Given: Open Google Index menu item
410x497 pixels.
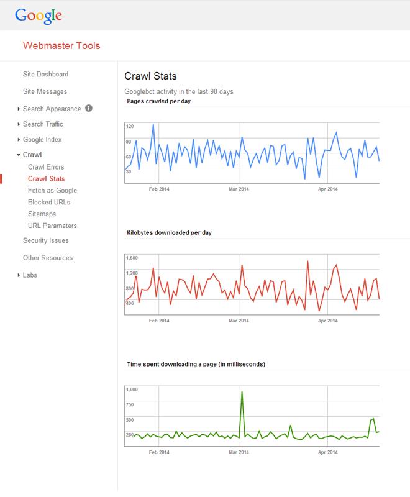Looking at the screenshot, I should click(42, 139).
